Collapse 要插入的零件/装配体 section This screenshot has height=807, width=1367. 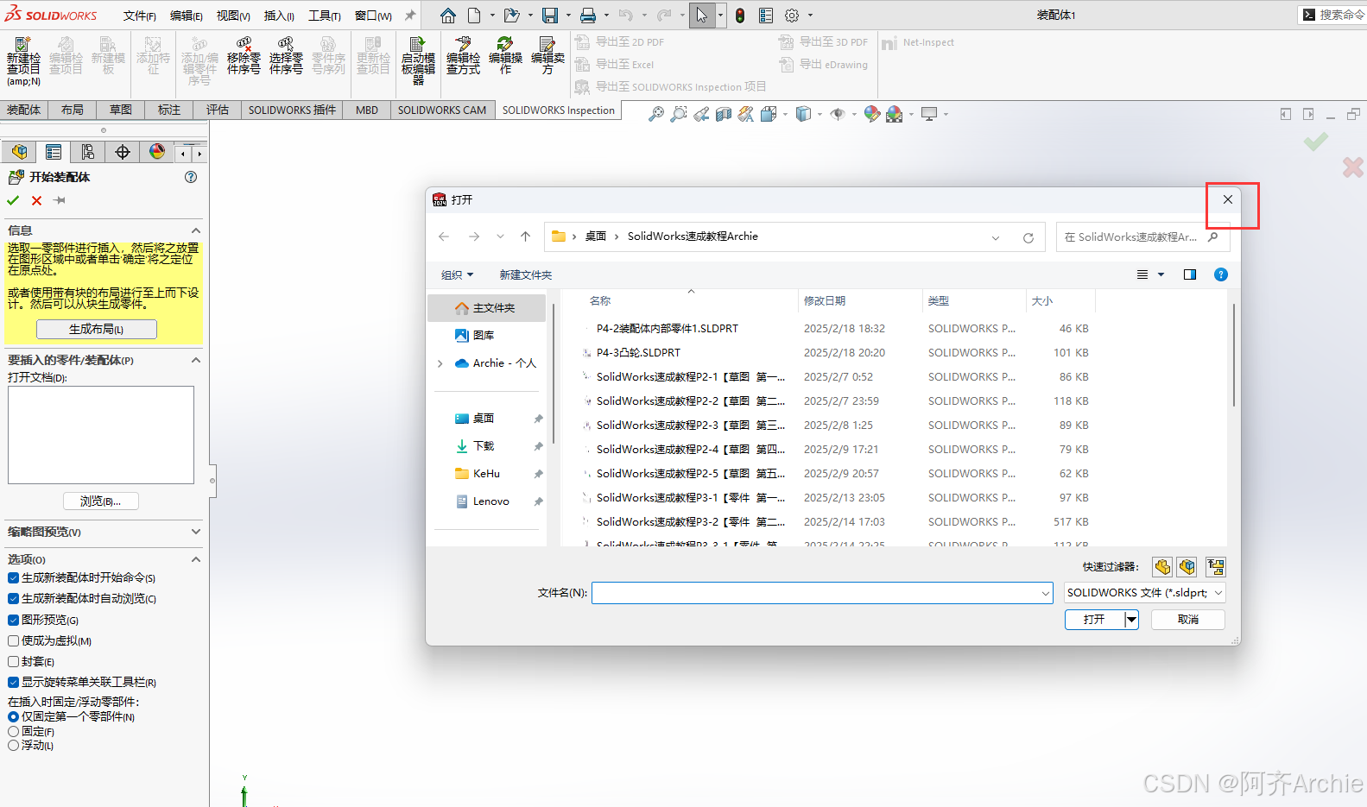click(x=196, y=360)
